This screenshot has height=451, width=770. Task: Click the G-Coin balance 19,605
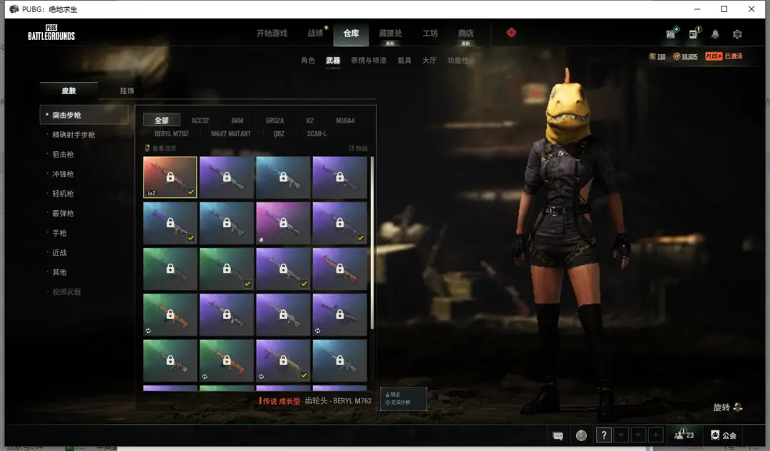tap(685, 56)
